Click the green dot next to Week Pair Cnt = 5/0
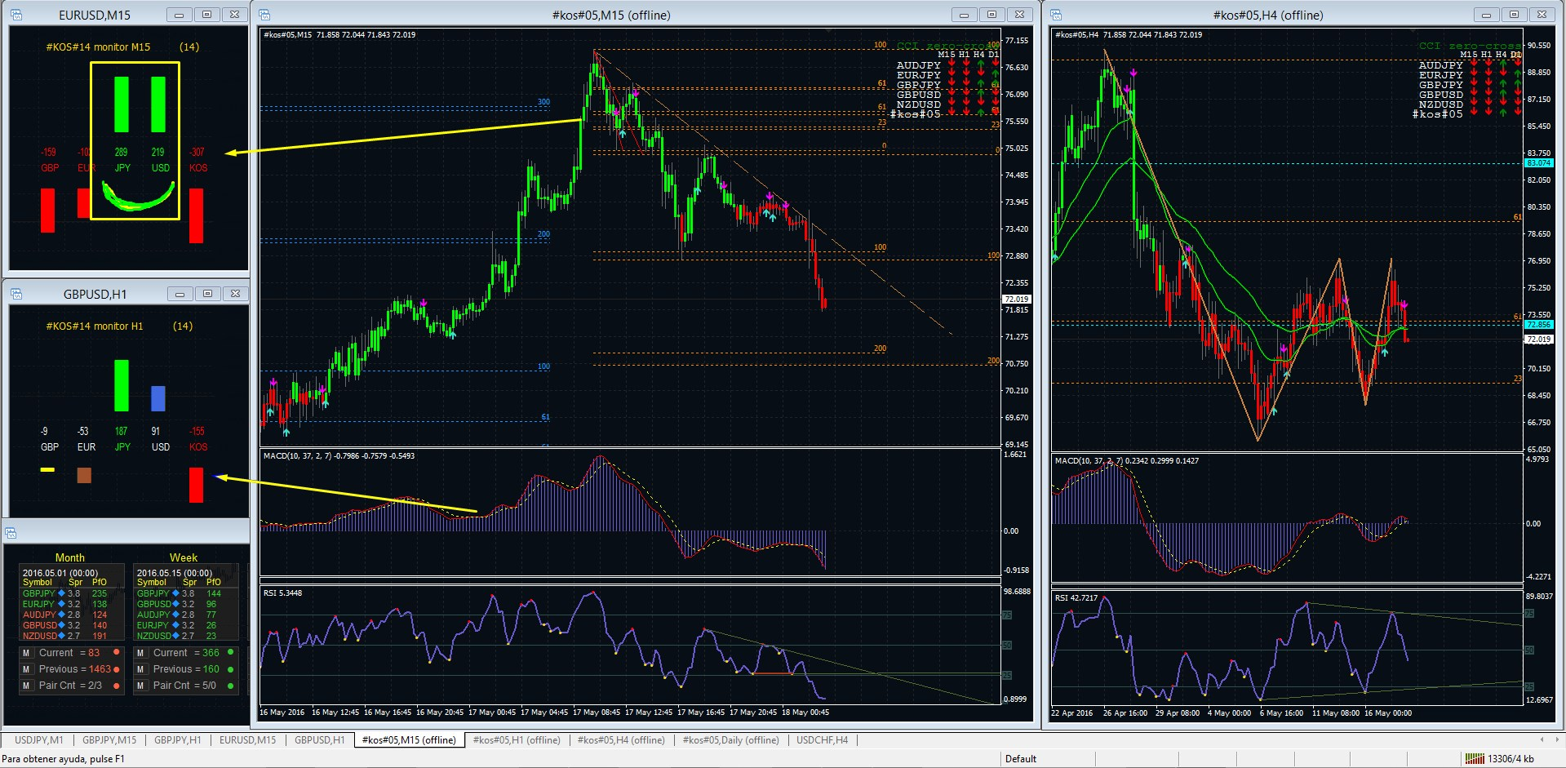The width and height of the screenshot is (1566, 768). 231,686
